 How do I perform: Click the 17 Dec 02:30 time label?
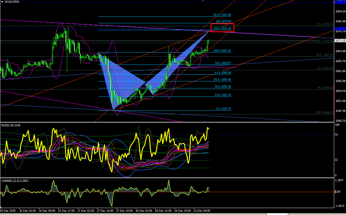point(85,210)
